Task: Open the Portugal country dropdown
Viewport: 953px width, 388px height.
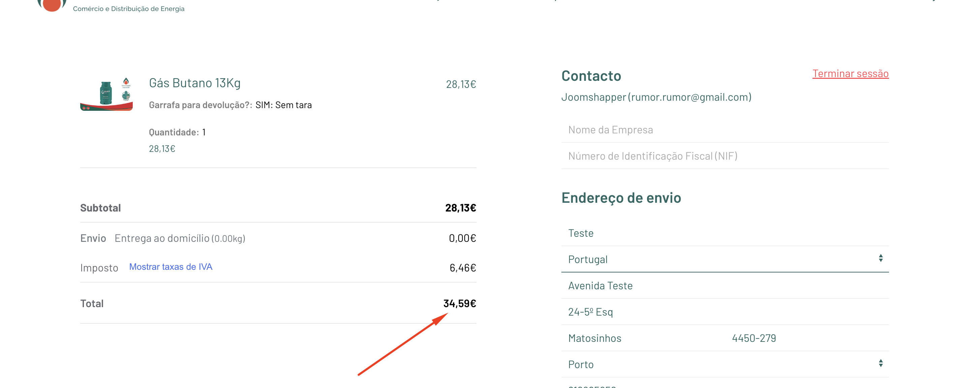Action: point(718,259)
